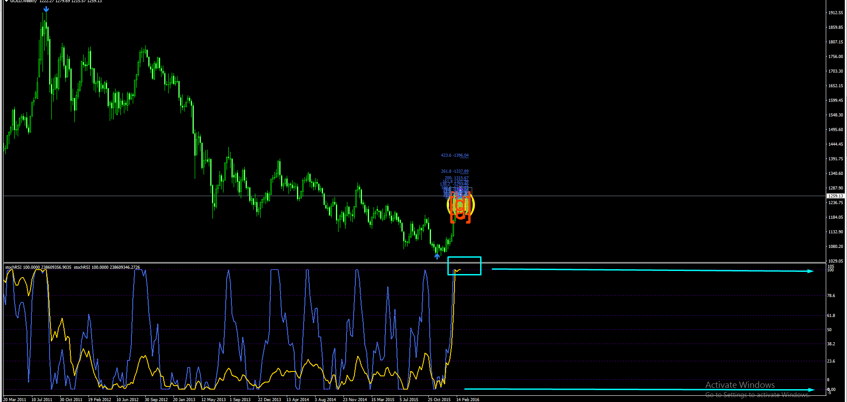Click the current price tag 1259.13

pos(835,196)
